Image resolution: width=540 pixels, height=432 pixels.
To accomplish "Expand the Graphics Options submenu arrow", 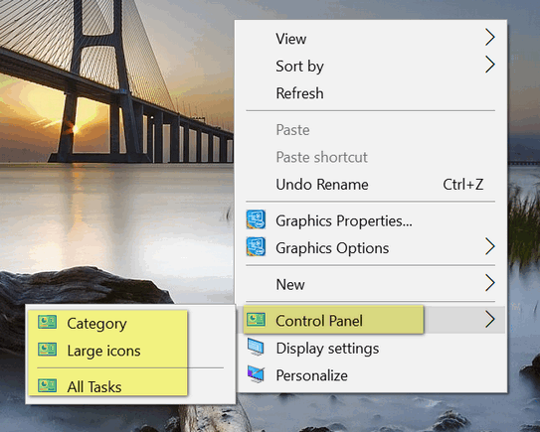I will click(490, 246).
